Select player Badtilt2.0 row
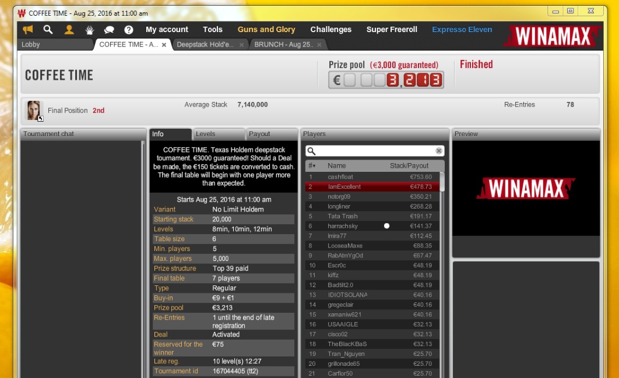Viewport: 619px width, 378px height. [x=372, y=285]
